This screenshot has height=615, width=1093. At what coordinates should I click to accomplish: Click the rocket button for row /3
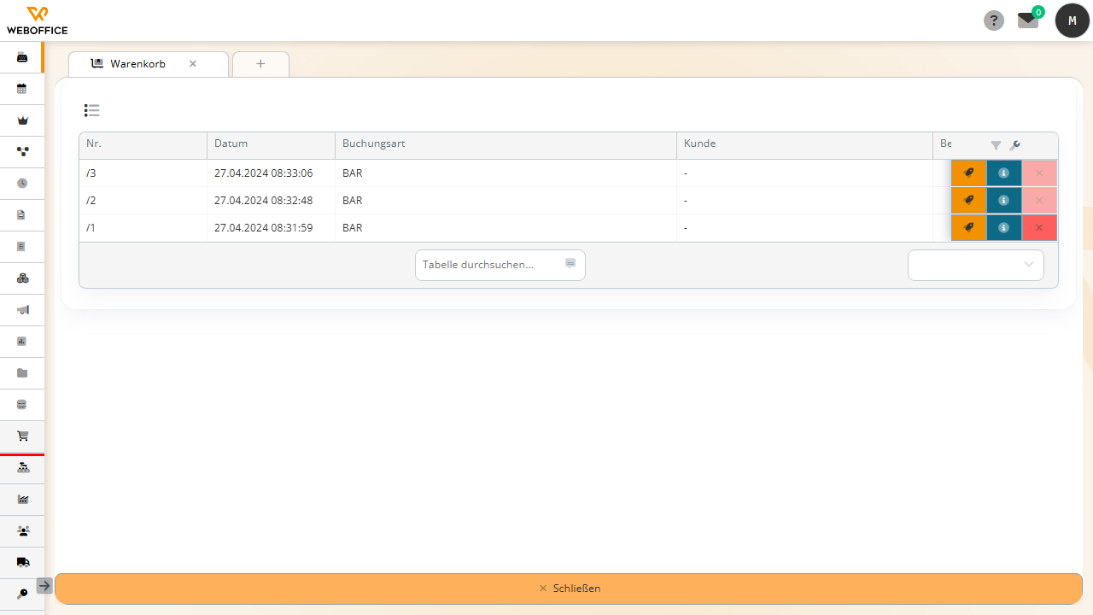(x=968, y=173)
